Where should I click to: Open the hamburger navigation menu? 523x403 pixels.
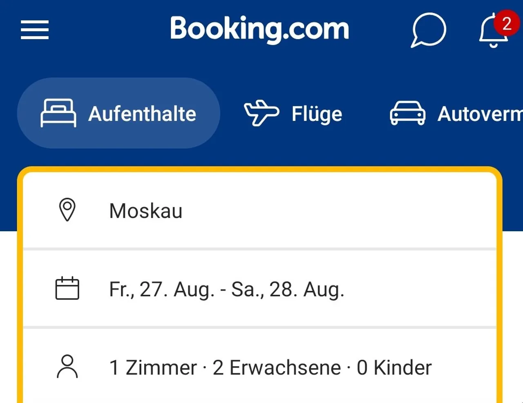pyautogui.click(x=34, y=29)
